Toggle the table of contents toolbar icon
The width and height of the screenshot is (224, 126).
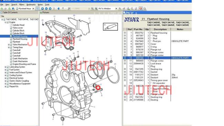38,9
